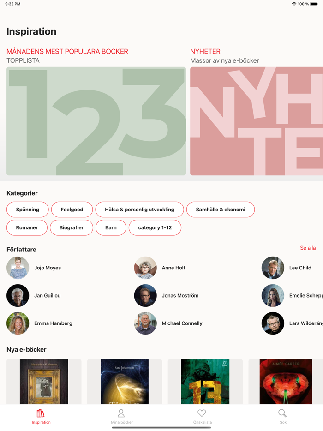Open Anne Holt's profile photo

(x=145, y=268)
